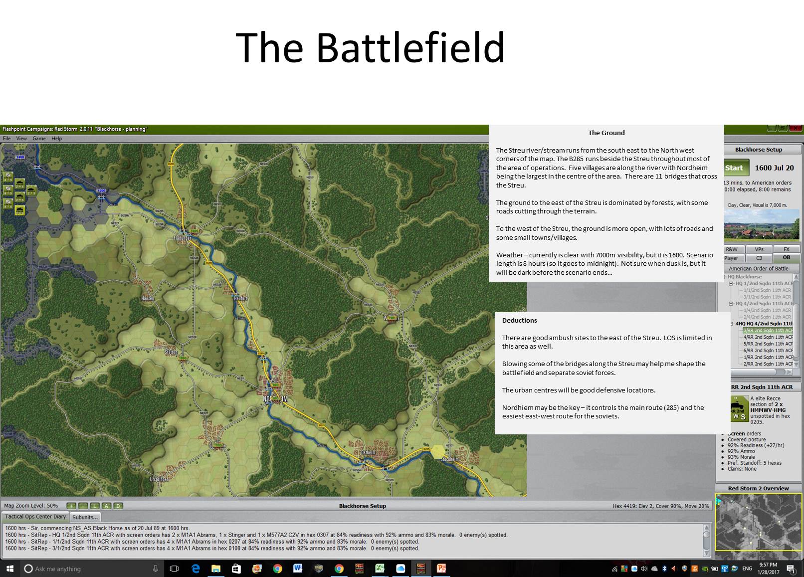Click the Cortana microphone icon

[156, 569]
